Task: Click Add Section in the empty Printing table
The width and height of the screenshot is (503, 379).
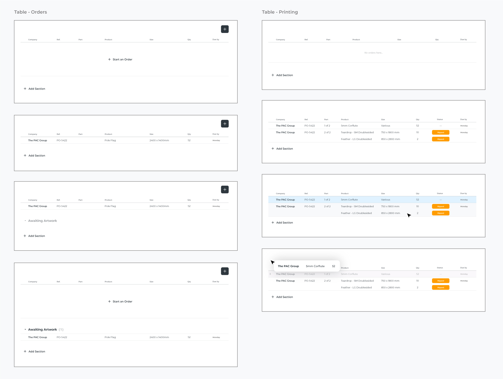Action: 284,75
